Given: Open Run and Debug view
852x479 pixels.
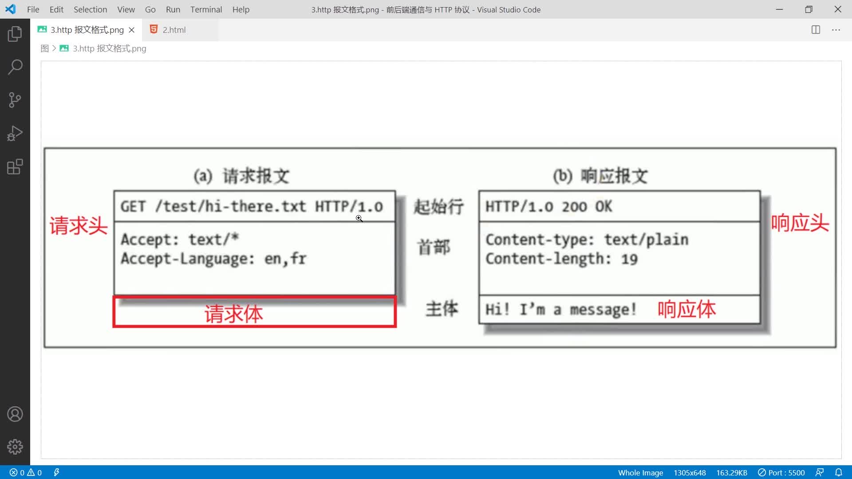Looking at the screenshot, I should point(15,133).
